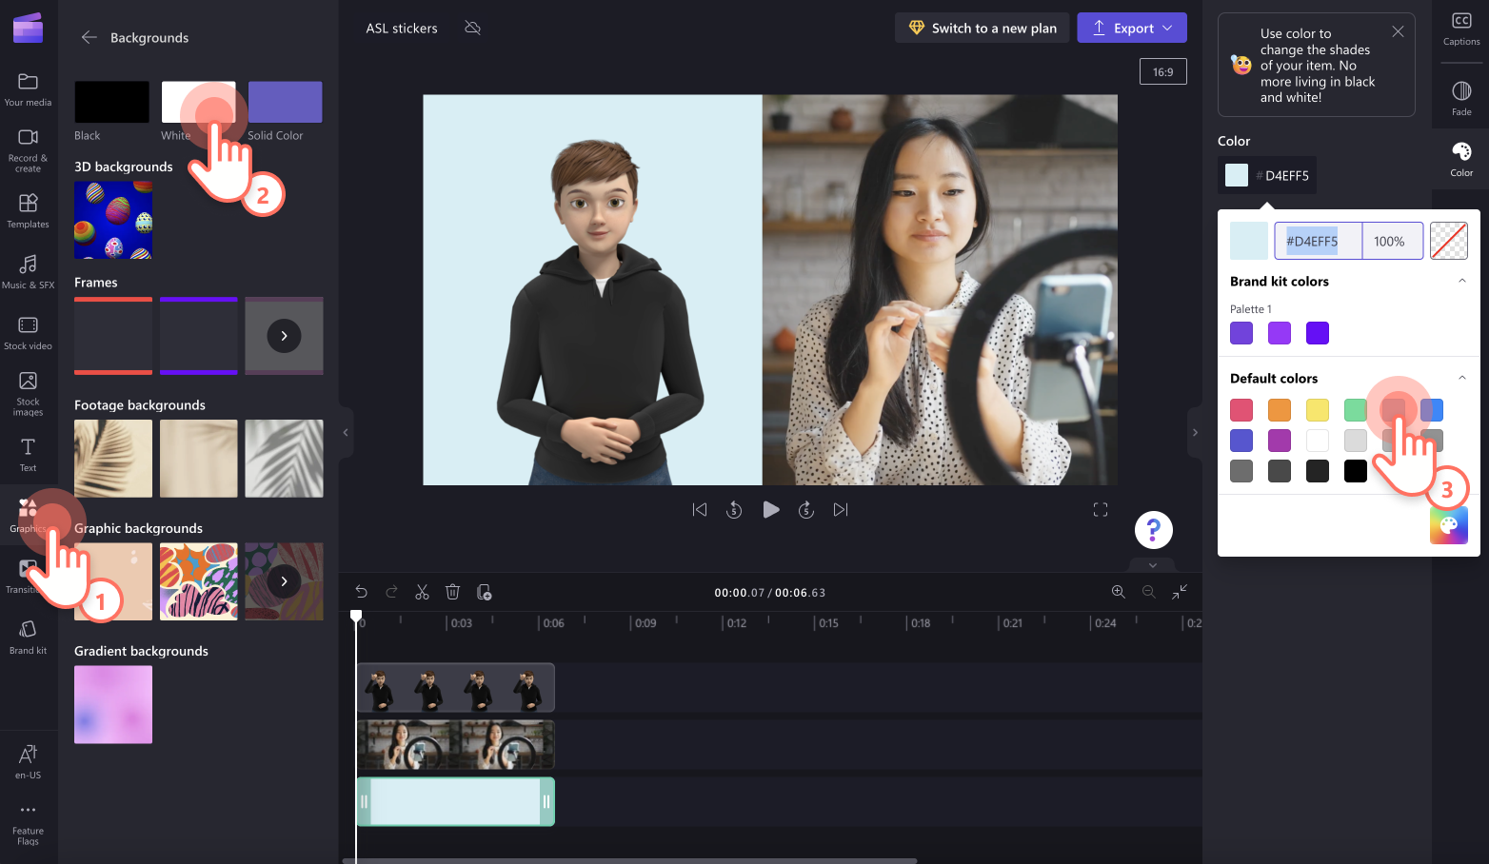Pick the white default color swatch
Screen dimensions: 1489x864
pyautogui.click(x=1318, y=441)
